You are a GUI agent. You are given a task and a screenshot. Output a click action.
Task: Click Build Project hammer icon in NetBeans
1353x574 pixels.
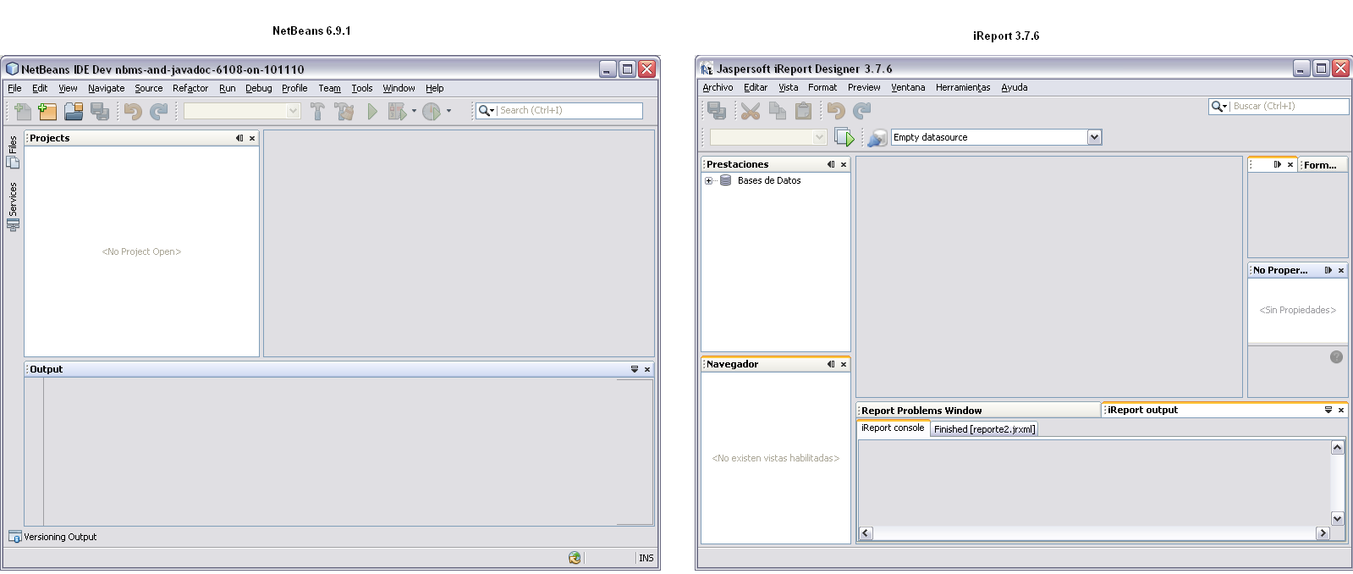317,111
